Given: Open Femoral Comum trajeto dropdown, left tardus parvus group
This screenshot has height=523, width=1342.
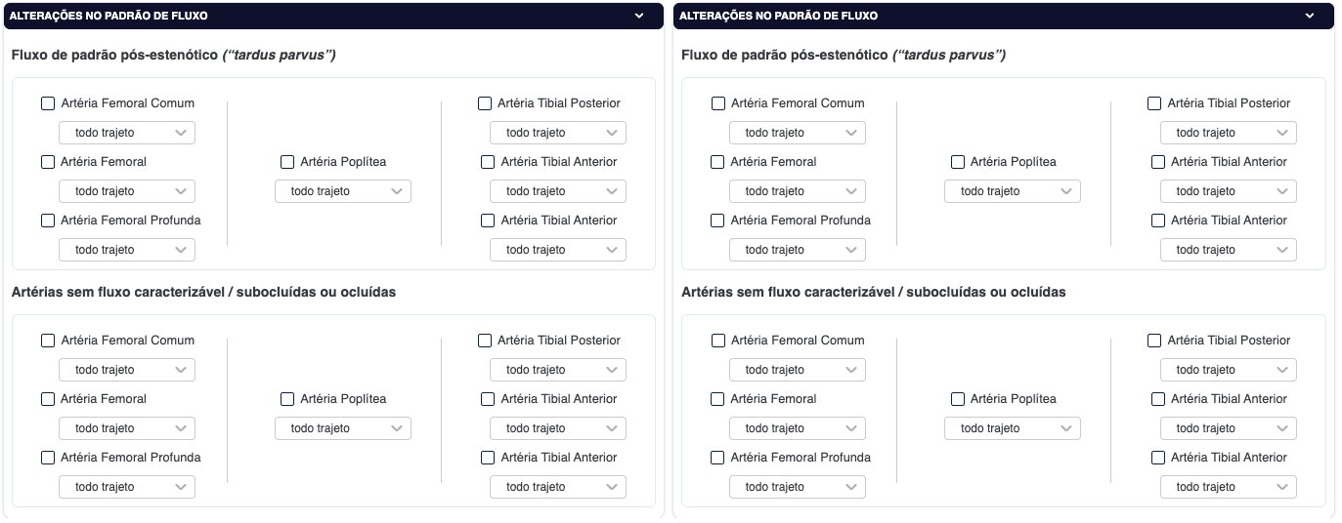Looking at the screenshot, I should pos(127,133).
